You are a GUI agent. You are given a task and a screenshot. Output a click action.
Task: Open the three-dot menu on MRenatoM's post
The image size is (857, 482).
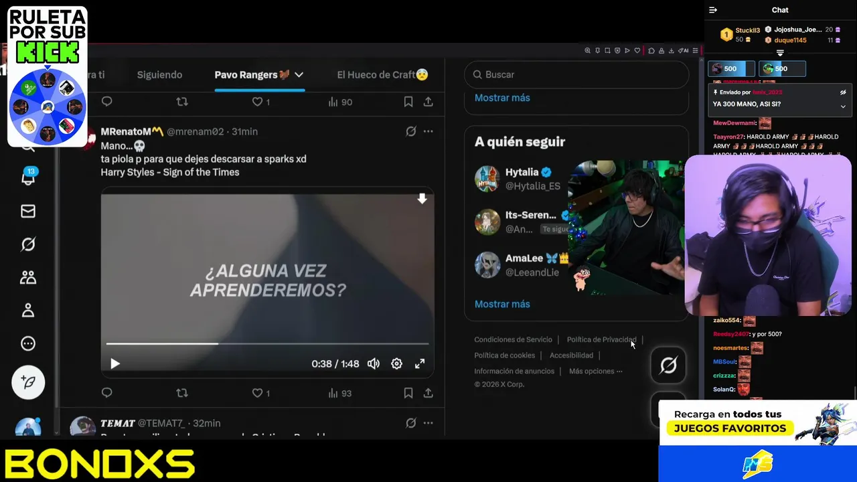coord(428,131)
